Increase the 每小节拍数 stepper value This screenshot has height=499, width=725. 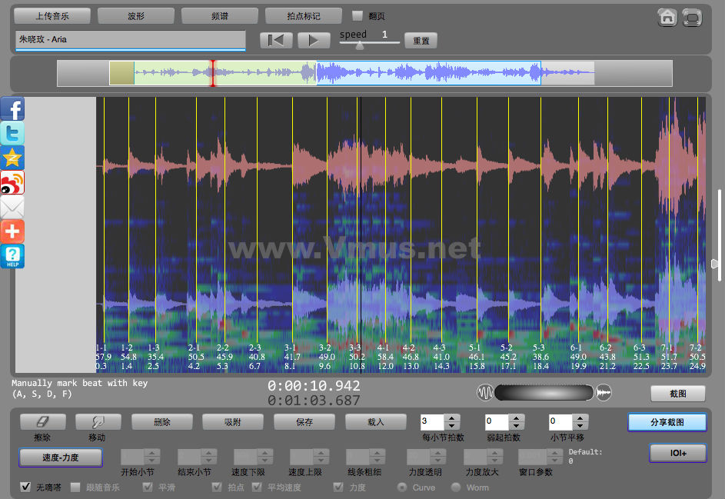tap(452, 418)
